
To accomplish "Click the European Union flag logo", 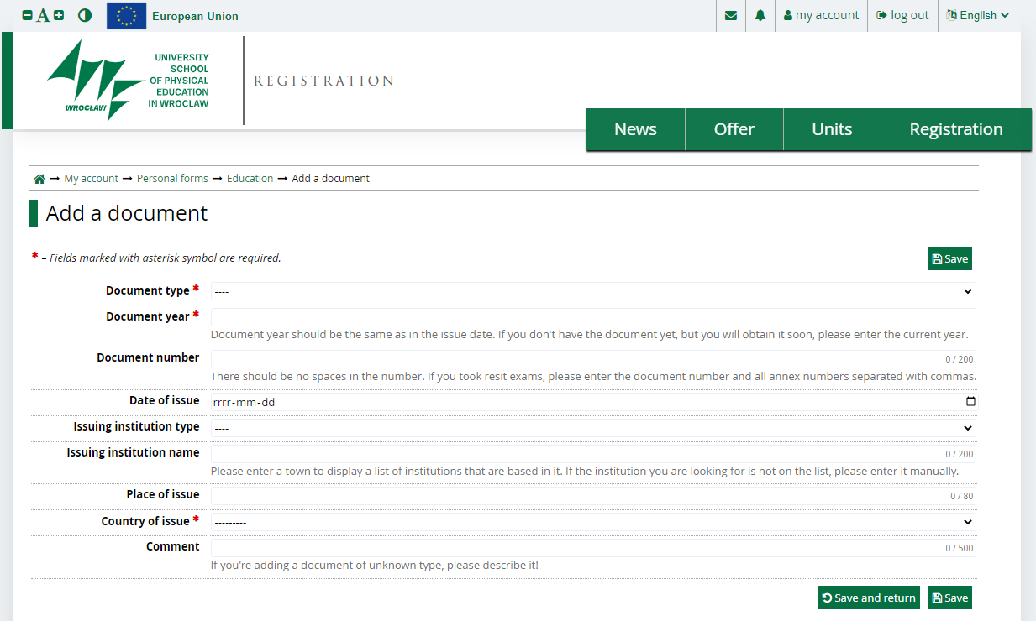I will pyautogui.click(x=126, y=16).
